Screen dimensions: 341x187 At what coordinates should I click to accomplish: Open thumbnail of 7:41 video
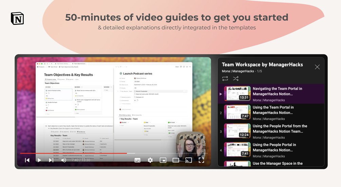pyautogui.click(x=237, y=150)
